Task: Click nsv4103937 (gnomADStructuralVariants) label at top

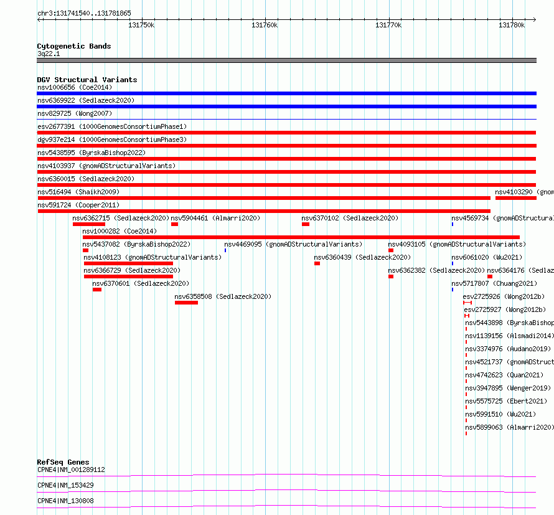Action: pyautogui.click(x=106, y=166)
